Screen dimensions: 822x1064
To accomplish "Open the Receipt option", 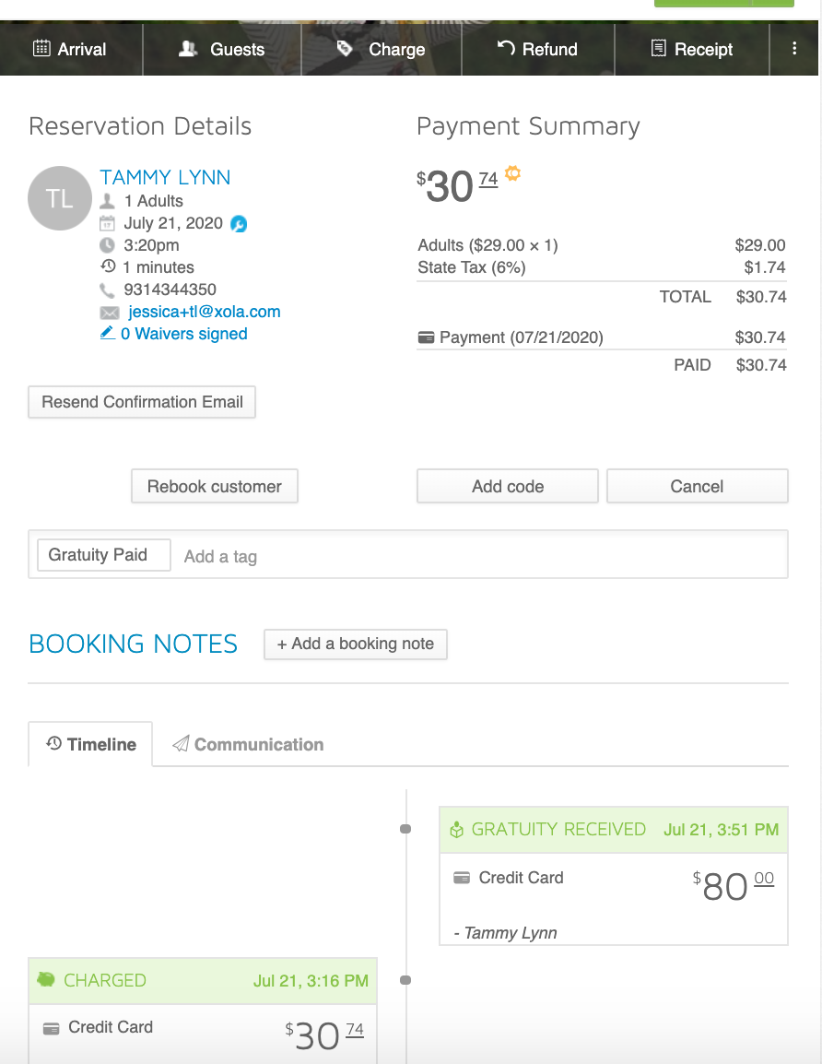I will (692, 49).
